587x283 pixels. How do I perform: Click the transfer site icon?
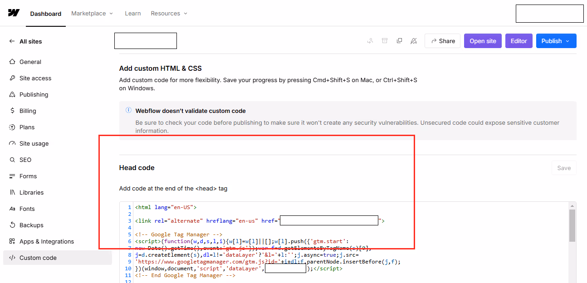pyautogui.click(x=370, y=41)
